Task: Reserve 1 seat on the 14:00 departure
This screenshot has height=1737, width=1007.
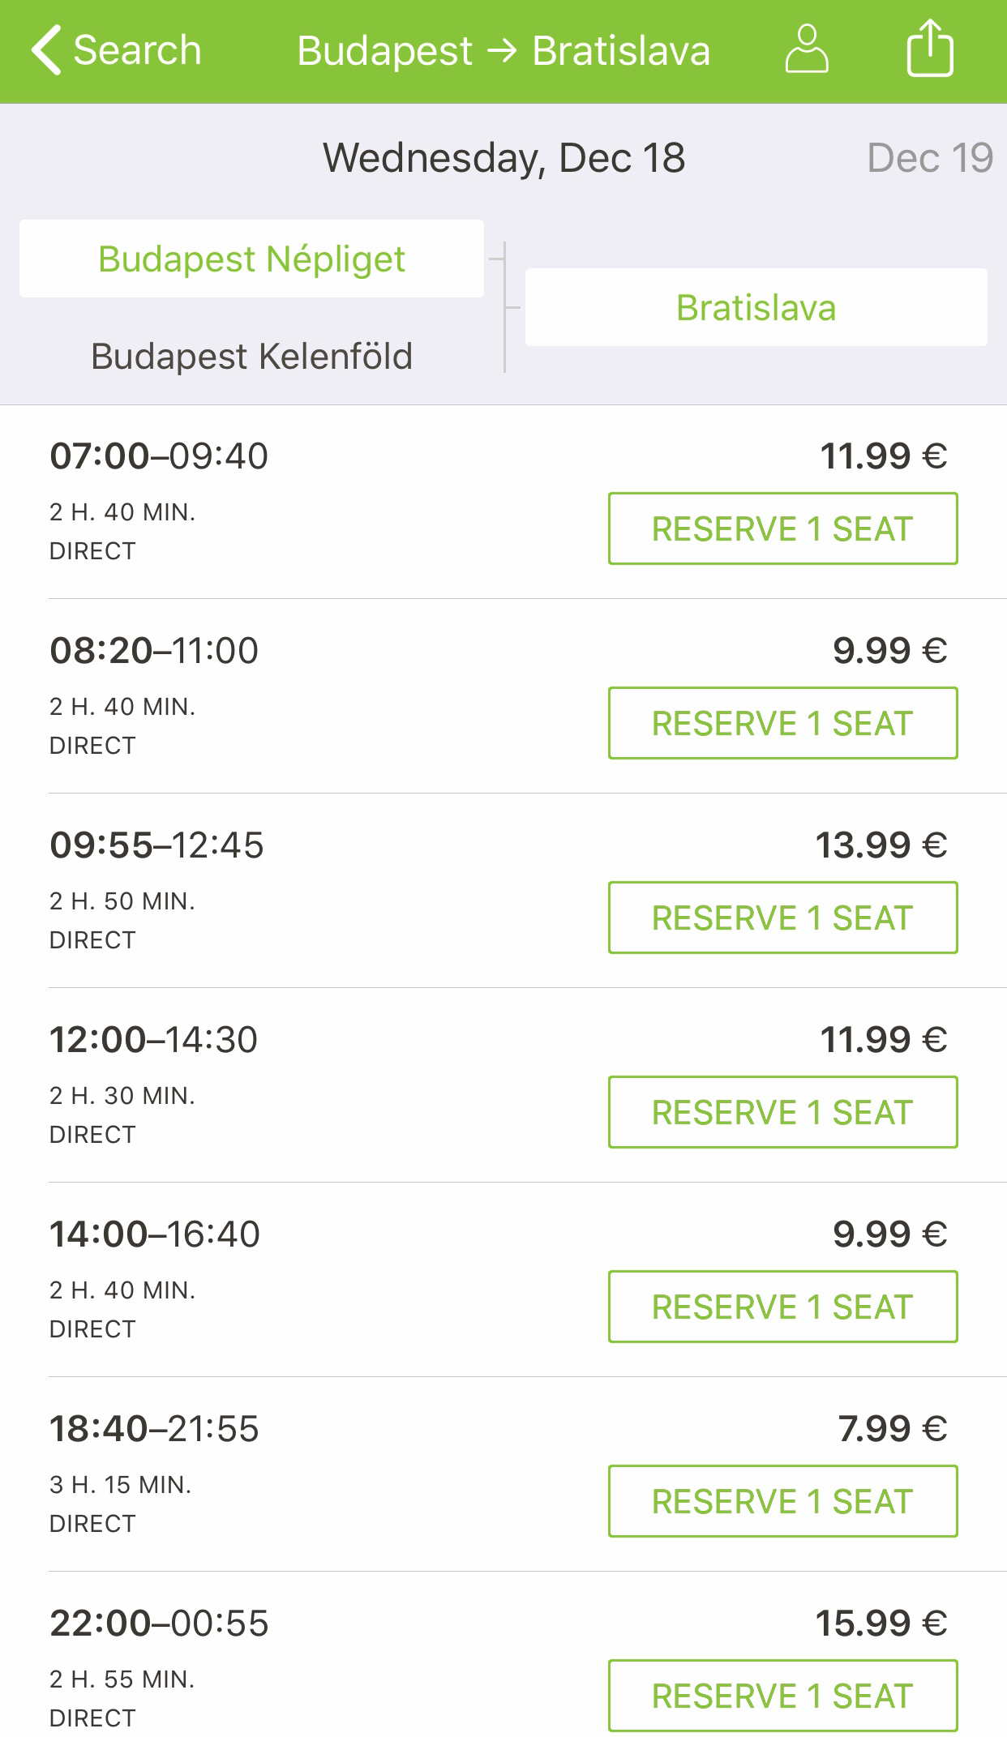Action: pyautogui.click(x=782, y=1307)
